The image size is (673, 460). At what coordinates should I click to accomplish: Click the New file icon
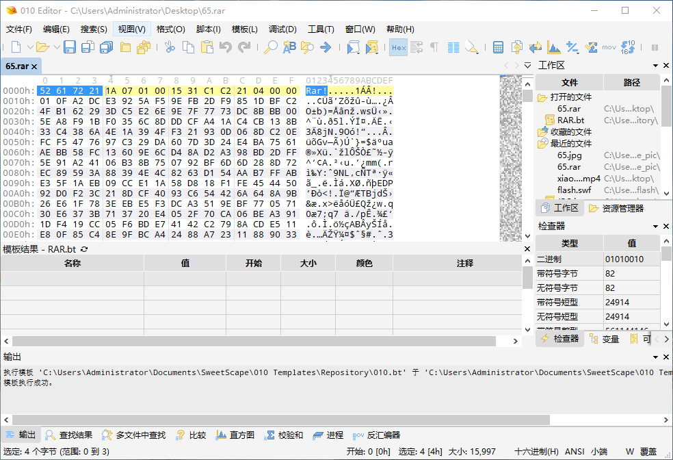point(16,47)
